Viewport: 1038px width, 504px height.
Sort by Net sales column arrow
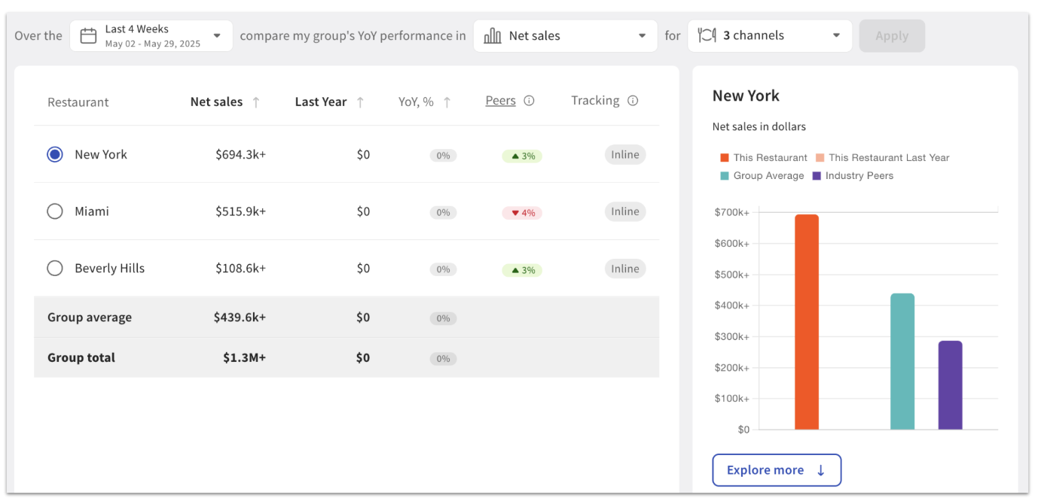(256, 102)
